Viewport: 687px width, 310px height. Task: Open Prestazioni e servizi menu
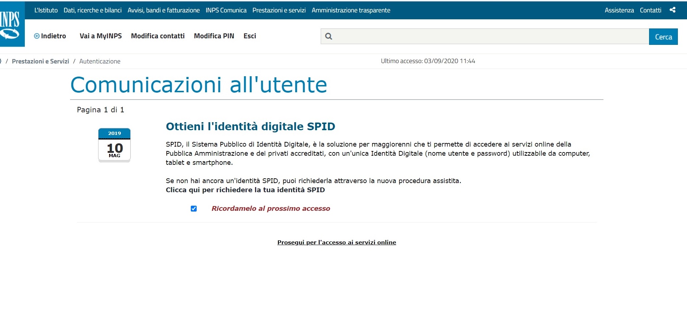(x=279, y=10)
